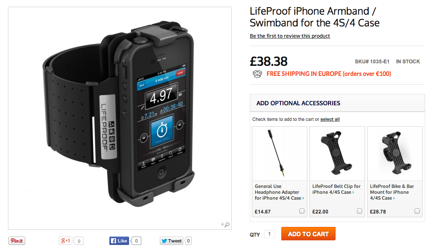Click the 'select all' accessories link
Screen dimensions: 439x250
(x=330, y=119)
